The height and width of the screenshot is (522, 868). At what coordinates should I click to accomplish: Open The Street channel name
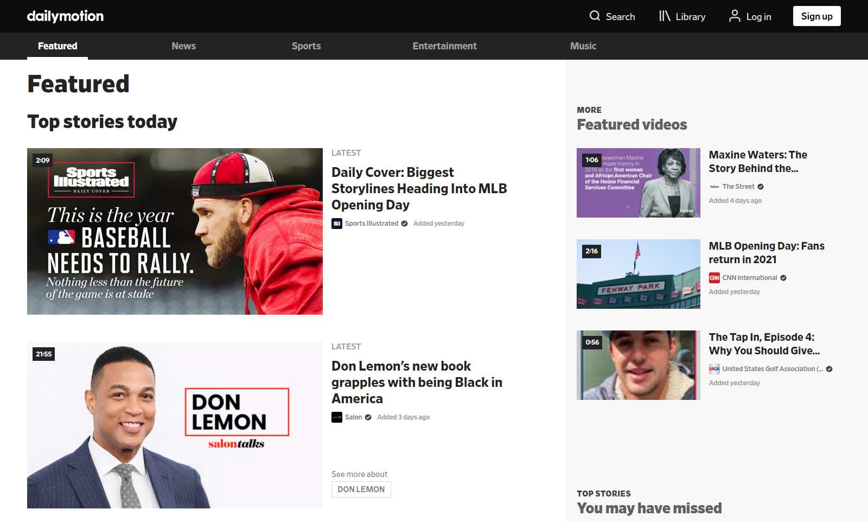click(738, 187)
